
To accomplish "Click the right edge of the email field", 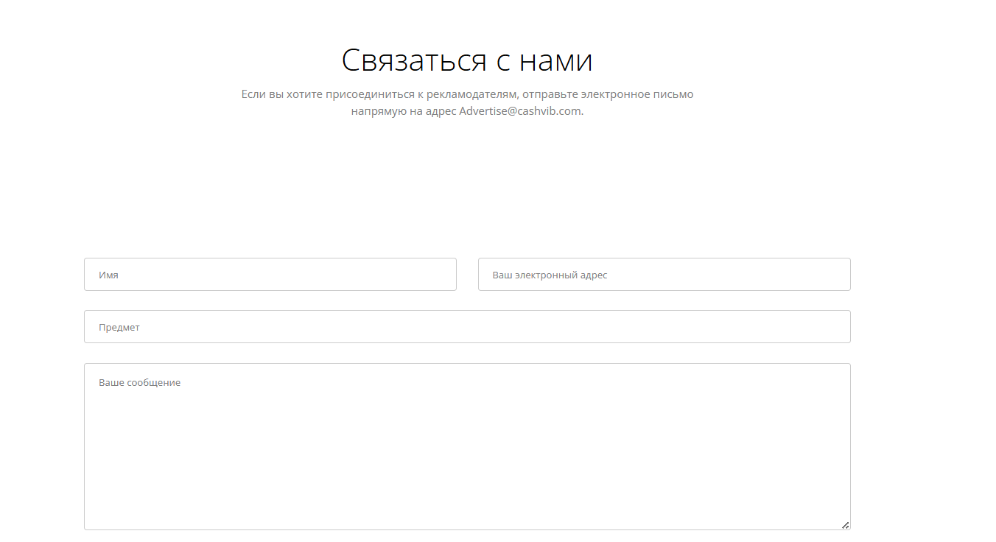I will pyautogui.click(x=849, y=274).
